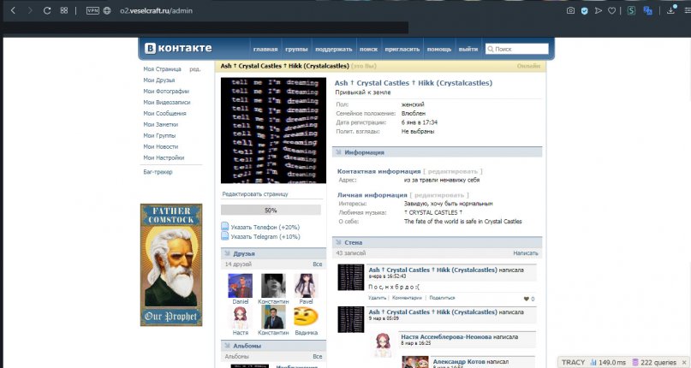Open the группы menu item

pos(296,50)
